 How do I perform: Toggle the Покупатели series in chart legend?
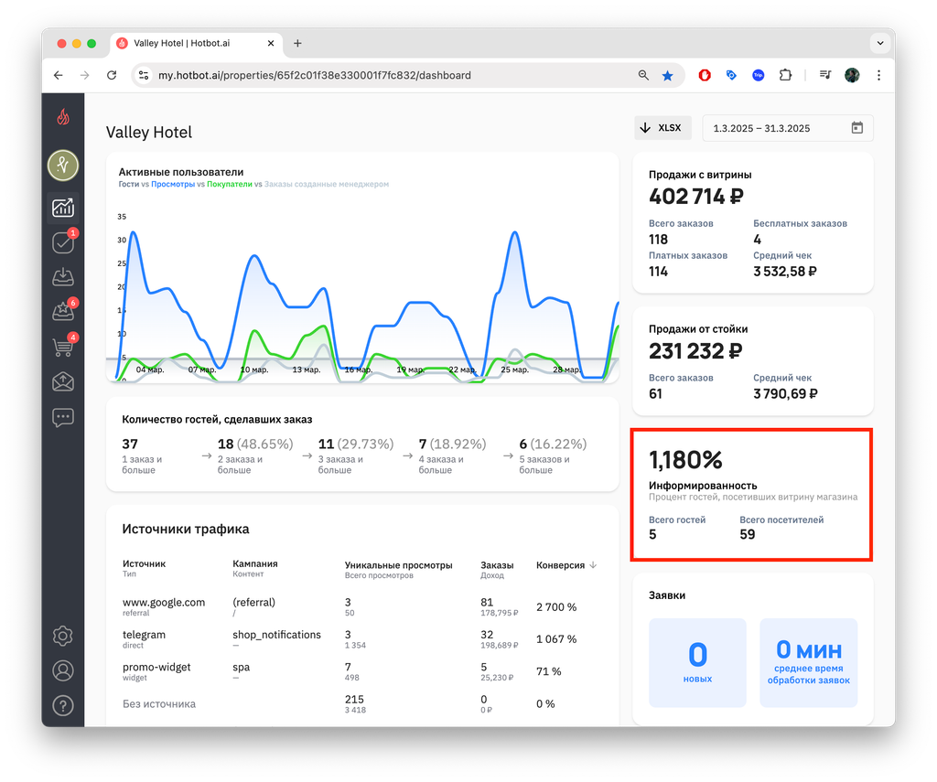coord(230,184)
